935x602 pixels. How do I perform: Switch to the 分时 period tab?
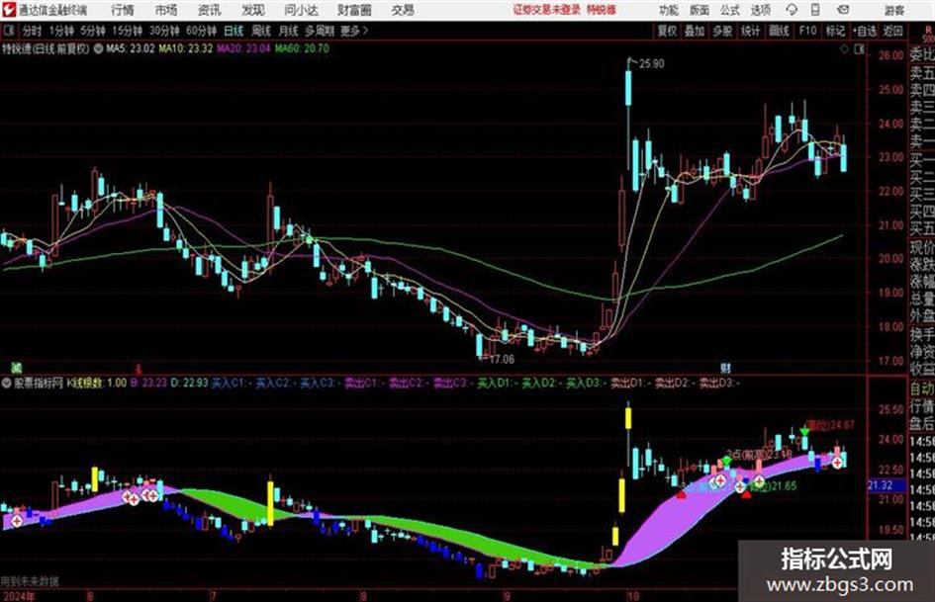(33, 31)
